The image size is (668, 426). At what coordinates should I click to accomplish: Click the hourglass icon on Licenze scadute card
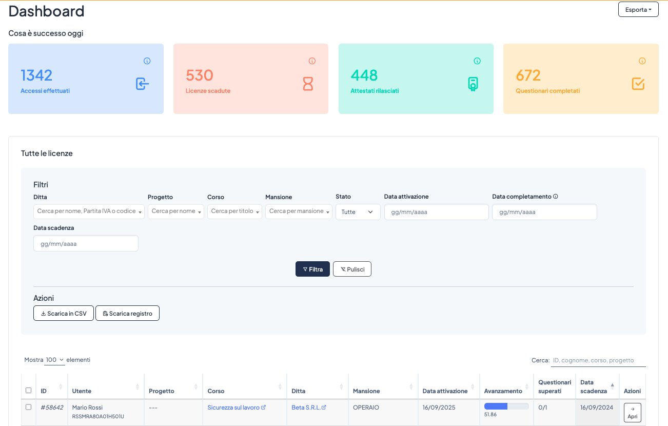[308, 84]
